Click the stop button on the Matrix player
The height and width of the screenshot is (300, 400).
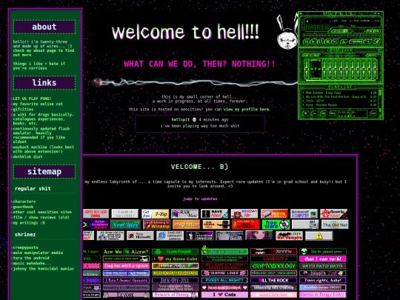(328, 41)
